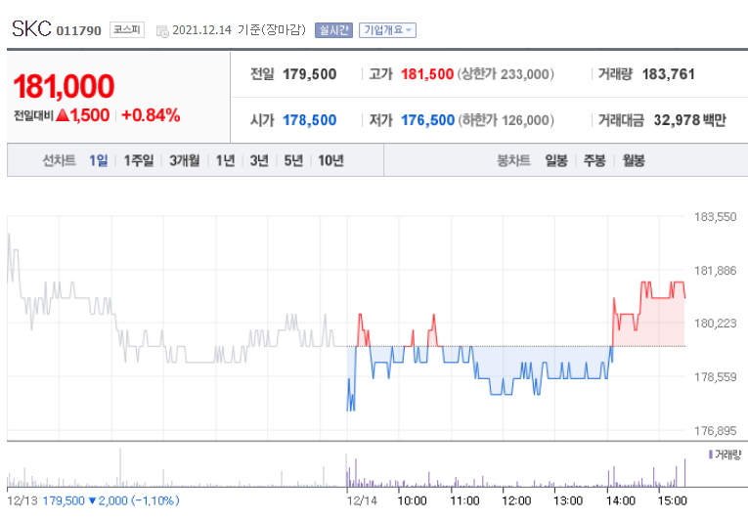Select the 10년 chart period
The height and width of the screenshot is (519, 748).
pos(330,160)
